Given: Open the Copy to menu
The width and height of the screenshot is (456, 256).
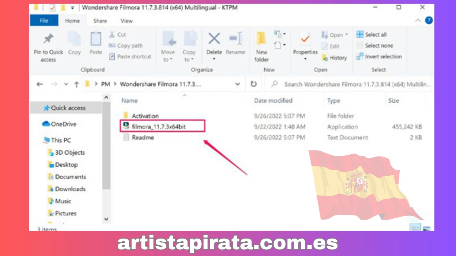Looking at the screenshot, I should [x=189, y=55].
